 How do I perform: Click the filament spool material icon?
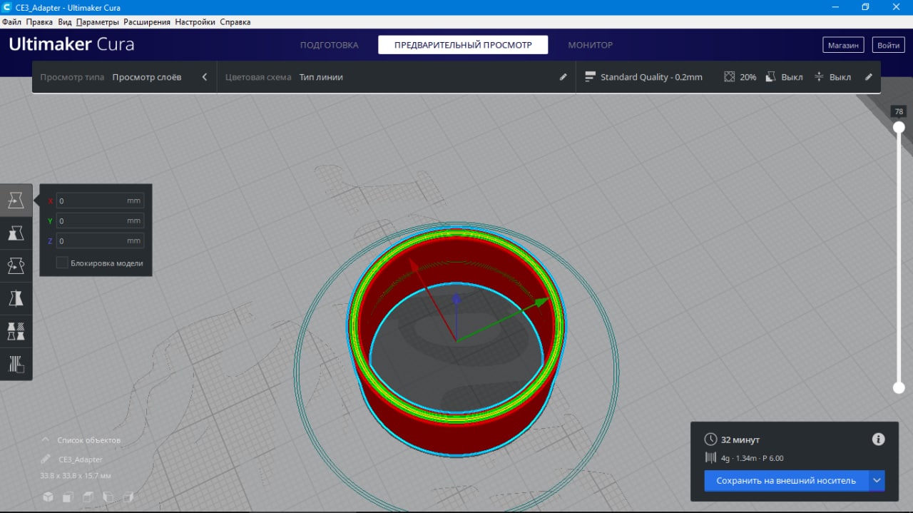[x=710, y=458]
